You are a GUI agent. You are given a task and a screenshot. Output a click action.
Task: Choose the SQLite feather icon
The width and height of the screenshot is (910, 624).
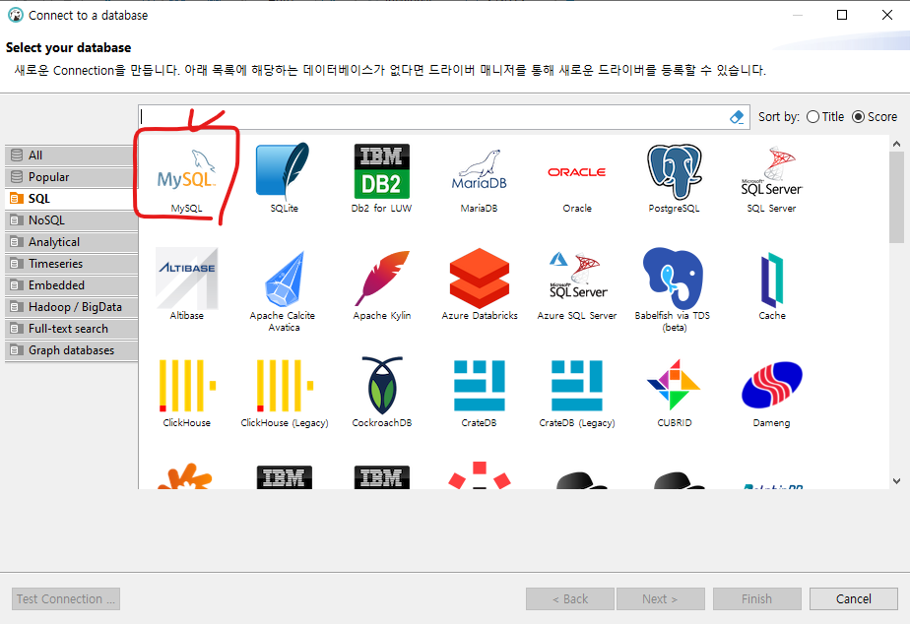click(284, 171)
